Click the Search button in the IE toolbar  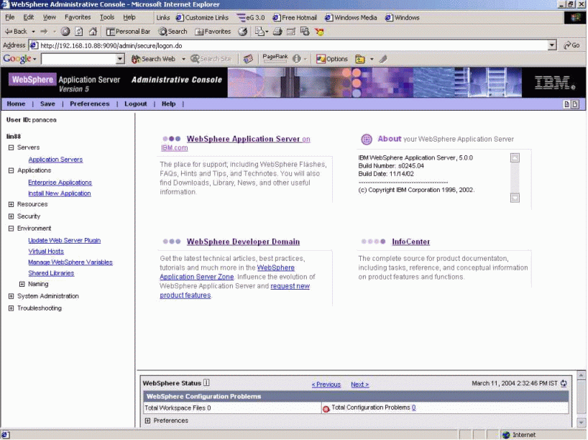point(173,32)
